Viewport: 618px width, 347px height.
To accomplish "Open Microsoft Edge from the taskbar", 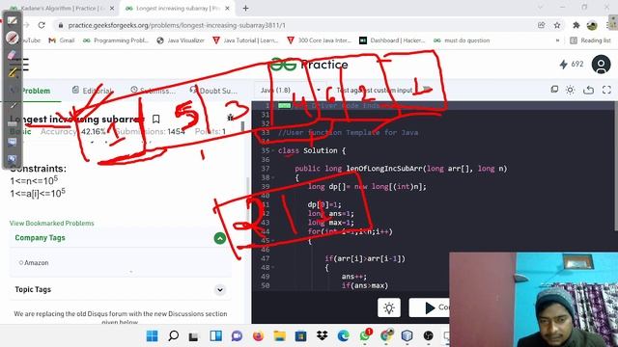I will [344, 336].
